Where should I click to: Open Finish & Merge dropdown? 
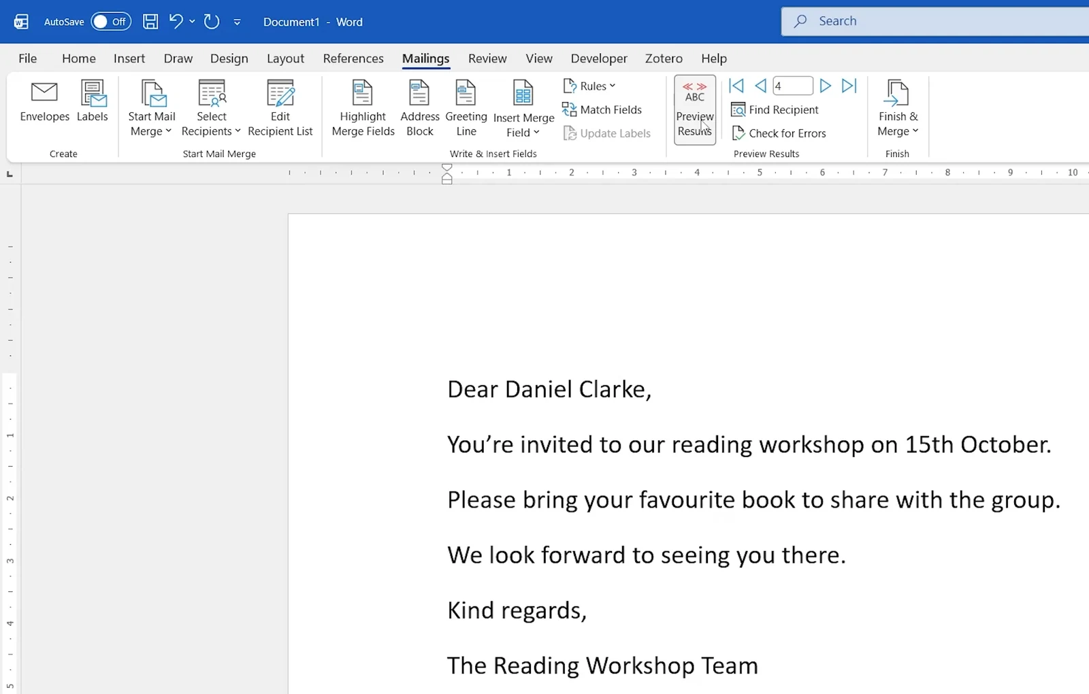click(898, 109)
